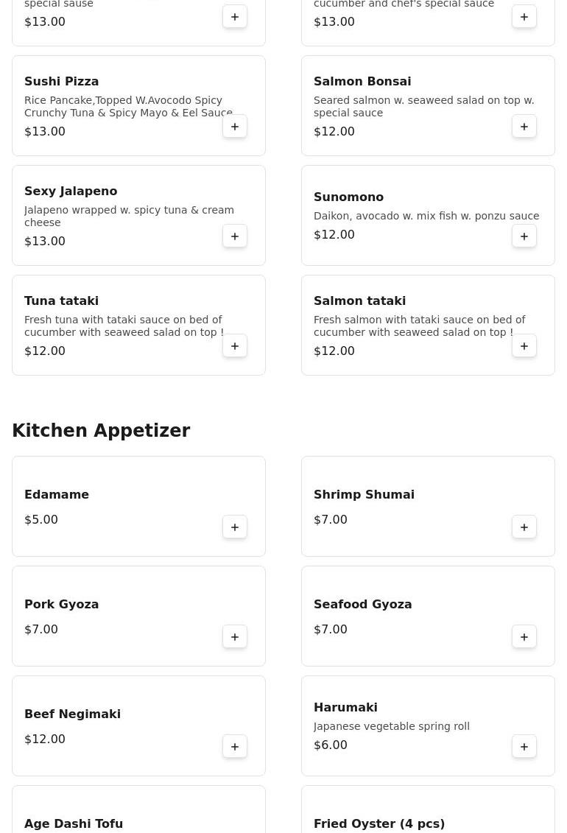
Task: Click the Kitchen Appetizer section heading
Action: (x=101, y=431)
